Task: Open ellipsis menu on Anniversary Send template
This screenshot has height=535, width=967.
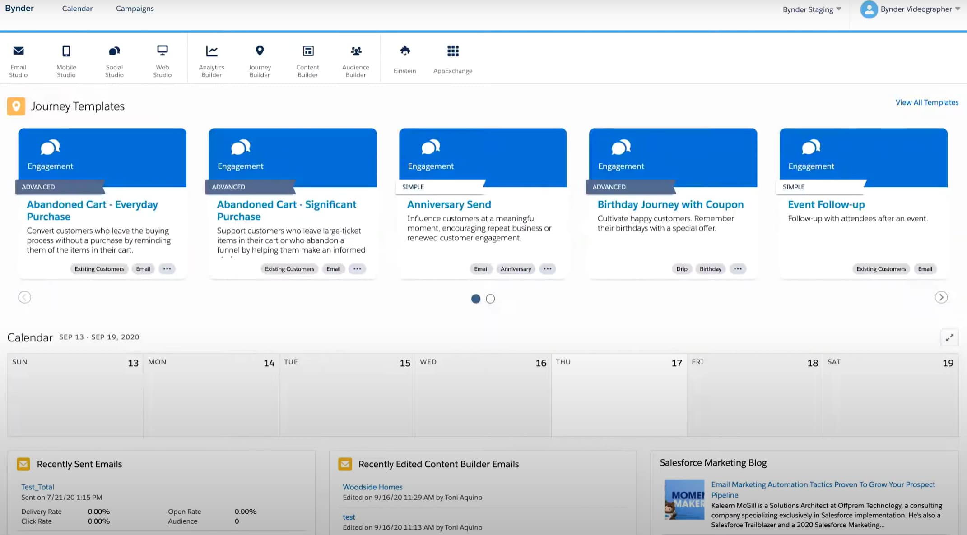Action: (x=547, y=268)
